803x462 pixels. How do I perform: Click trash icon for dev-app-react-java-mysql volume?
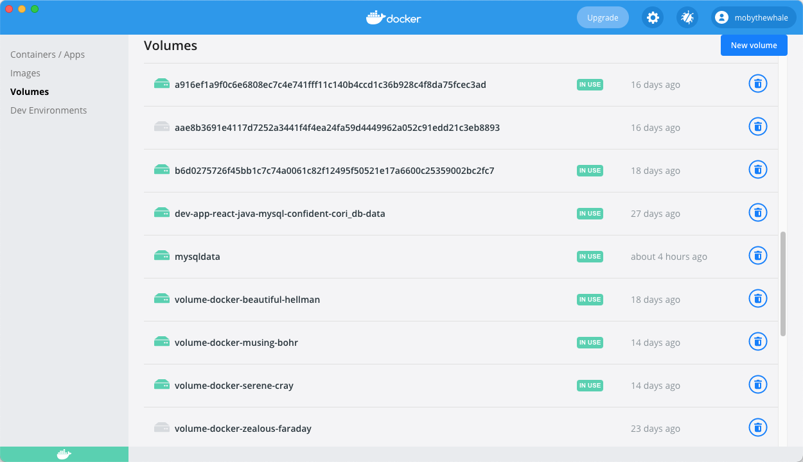758,213
